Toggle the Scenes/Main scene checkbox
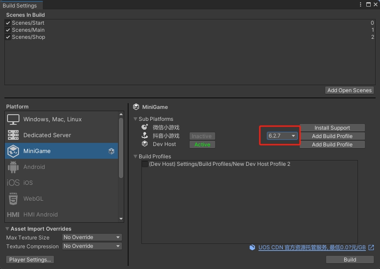 tap(8, 30)
